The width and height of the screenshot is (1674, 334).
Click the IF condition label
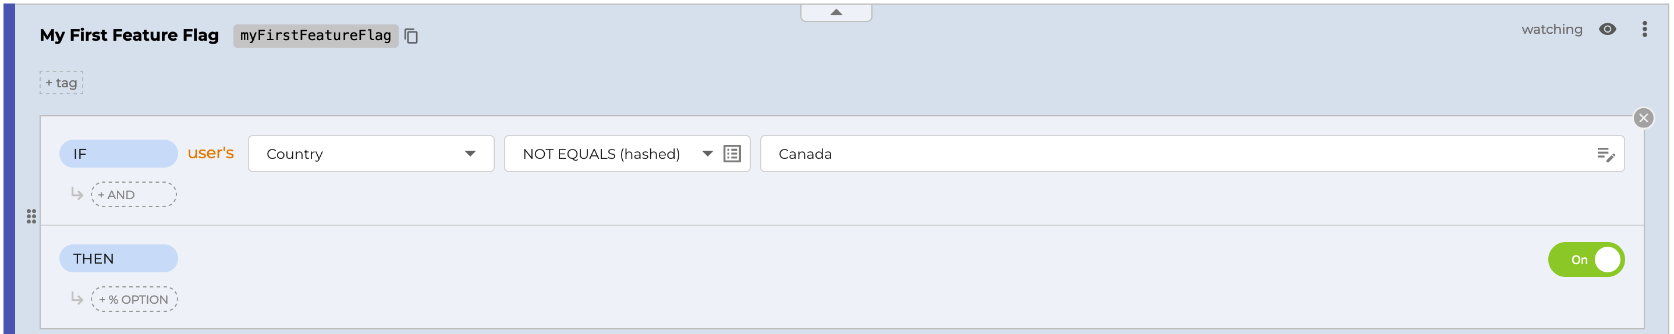pyautogui.click(x=118, y=154)
